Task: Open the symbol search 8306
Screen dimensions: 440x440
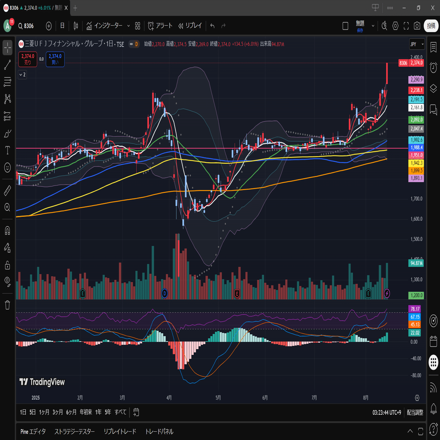Action: click(26, 26)
